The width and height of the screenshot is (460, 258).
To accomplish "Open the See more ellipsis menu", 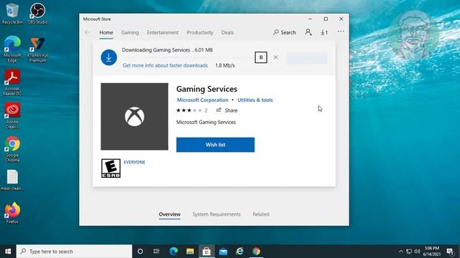I will pos(341,32).
